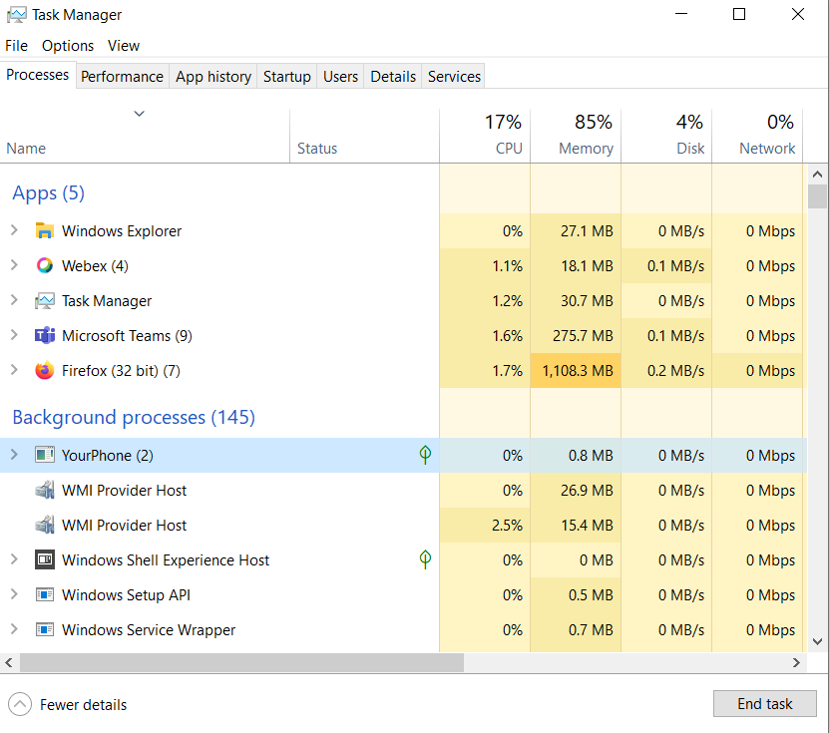The height and width of the screenshot is (733, 830).
Task: Open the Options menu
Action: pos(68,46)
